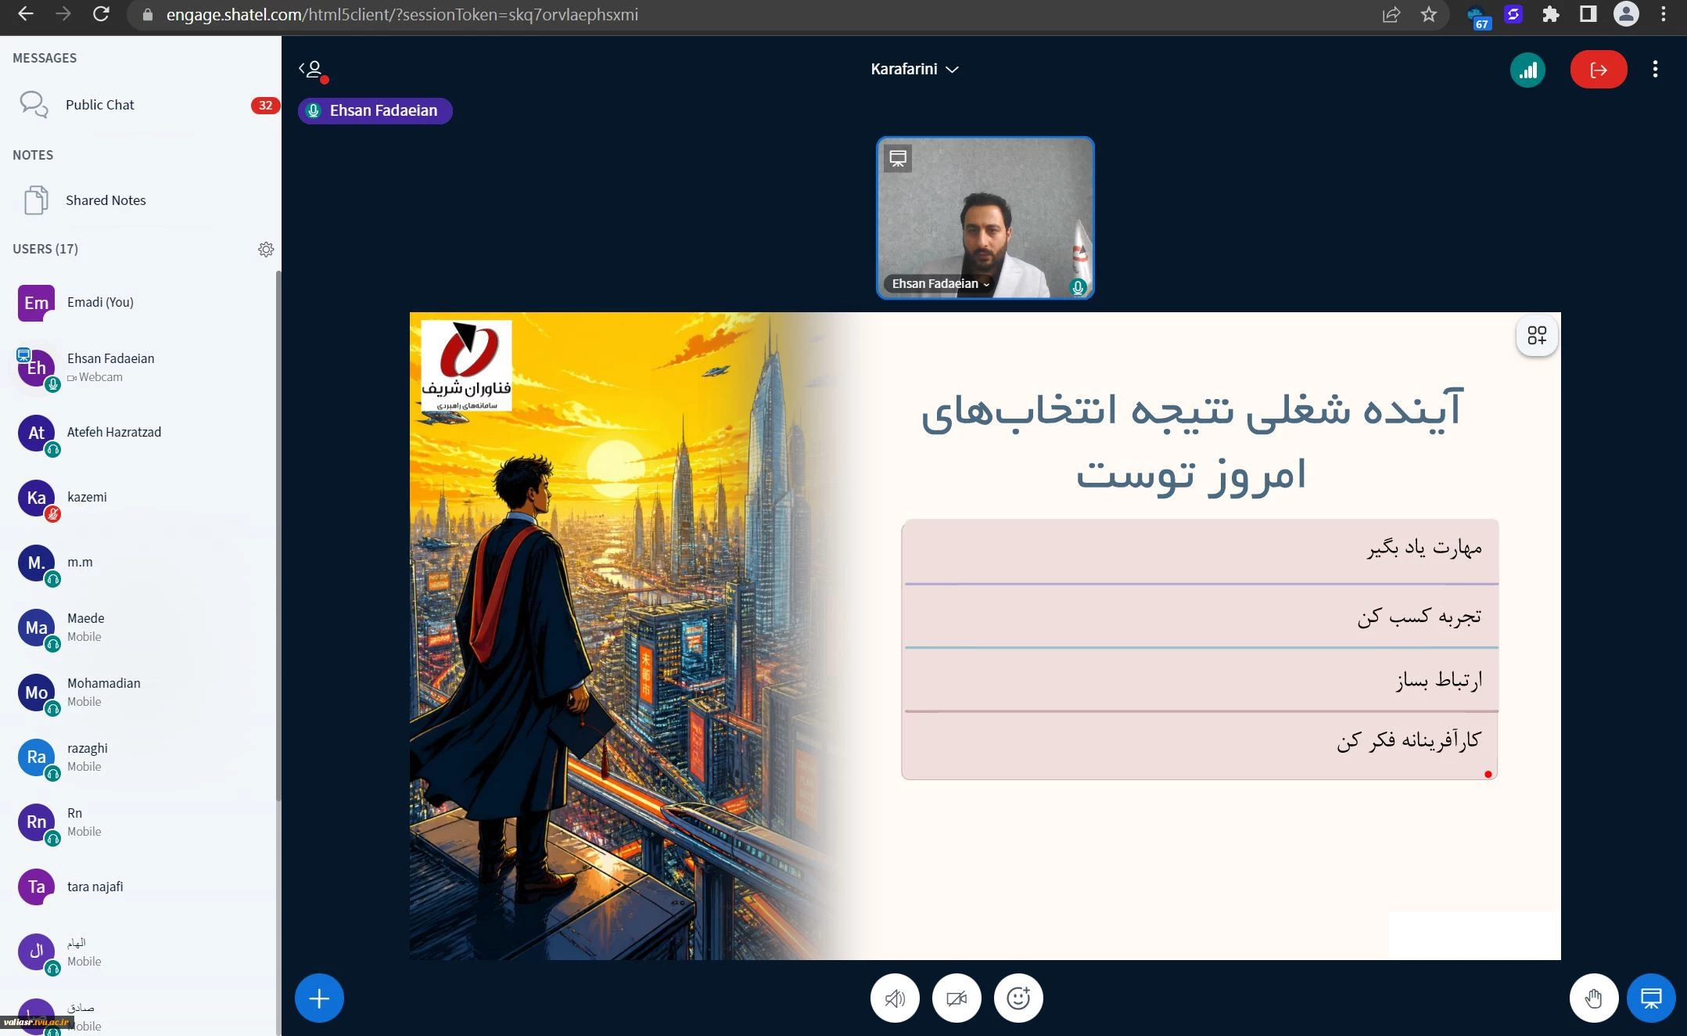Viewport: 1687px width, 1036px height.
Task: Select user Rn in the list
Action: (x=141, y=822)
